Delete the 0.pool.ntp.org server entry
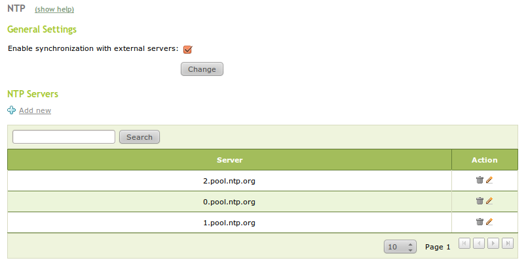Viewport: 528px width, 271px height. tap(480, 201)
